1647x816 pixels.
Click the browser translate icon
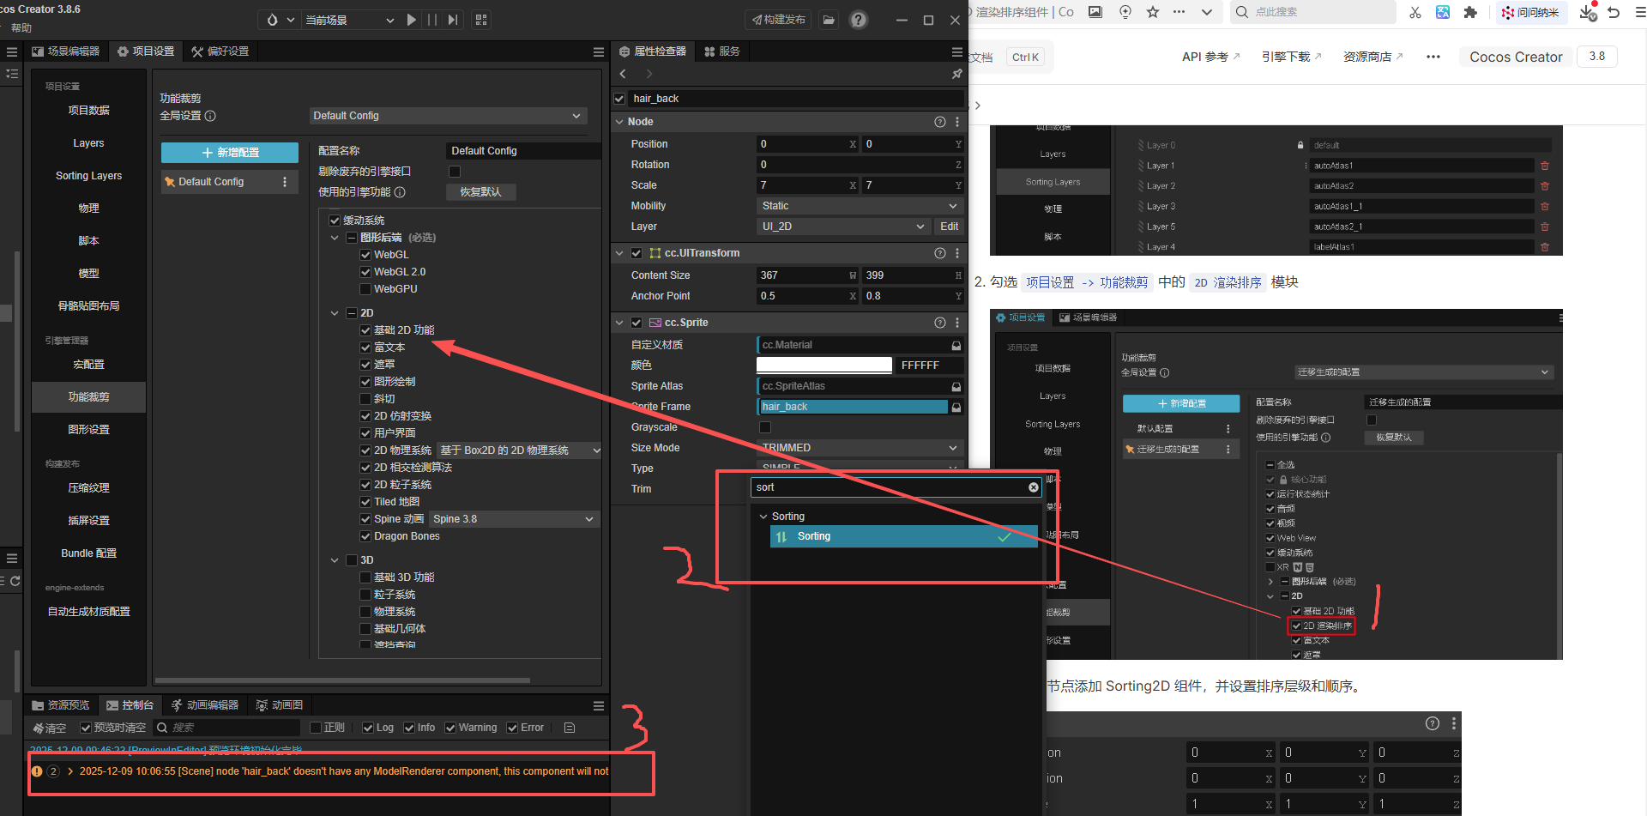(1443, 12)
